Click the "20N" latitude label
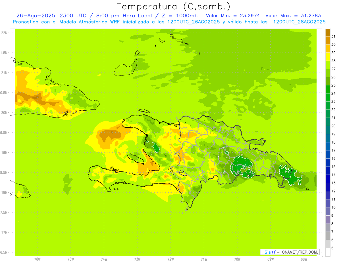 [5, 113]
